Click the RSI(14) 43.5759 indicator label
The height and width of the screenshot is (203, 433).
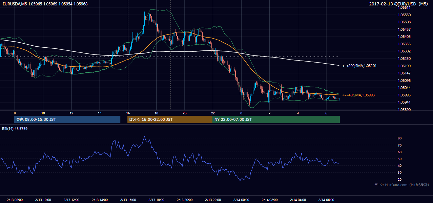point(14,129)
